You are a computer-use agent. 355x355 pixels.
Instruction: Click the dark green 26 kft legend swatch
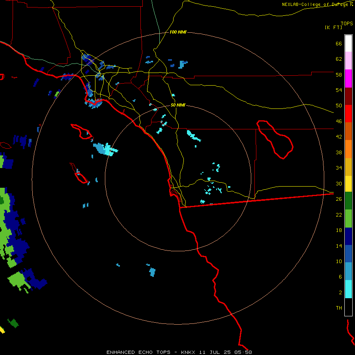coord(348,201)
